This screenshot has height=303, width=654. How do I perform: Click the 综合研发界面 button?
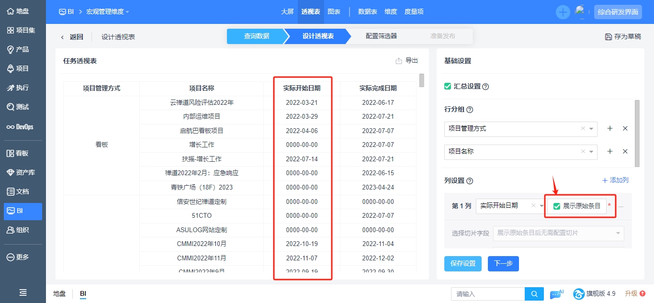pyautogui.click(x=618, y=12)
